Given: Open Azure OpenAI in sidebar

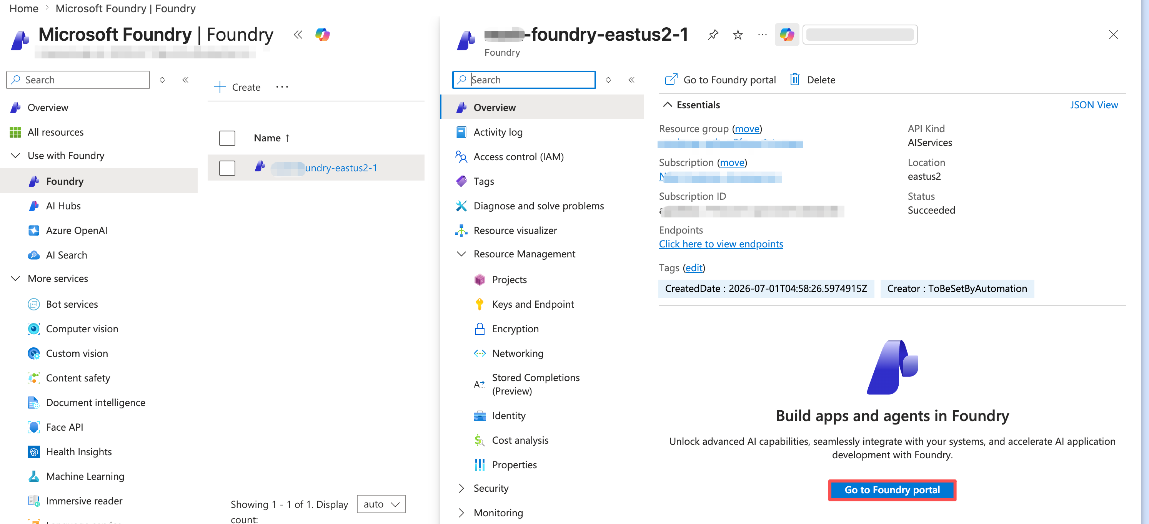Looking at the screenshot, I should (77, 231).
